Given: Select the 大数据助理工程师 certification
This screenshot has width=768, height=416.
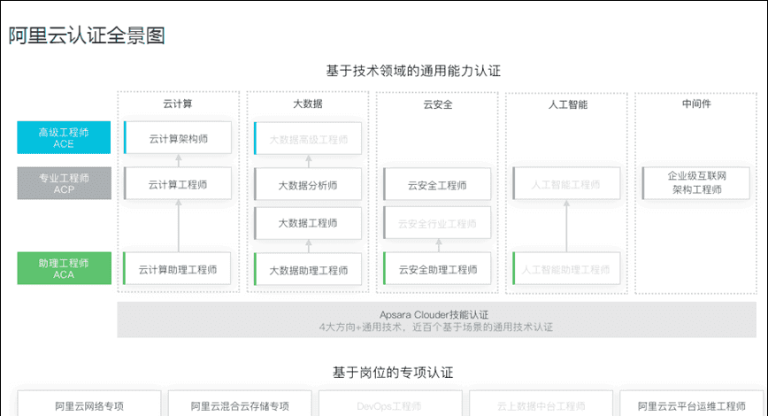Looking at the screenshot, I should pos(308,269).
